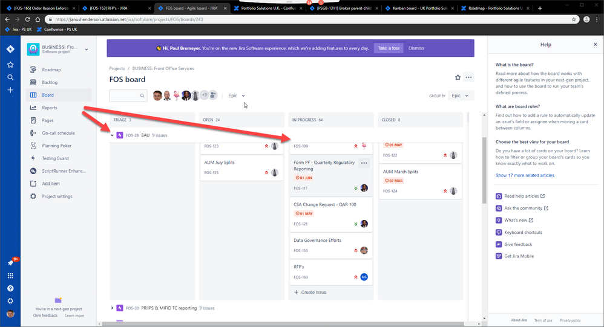Open new browser tab
Screen dimensions: 604x327
(x=540, y=8)
